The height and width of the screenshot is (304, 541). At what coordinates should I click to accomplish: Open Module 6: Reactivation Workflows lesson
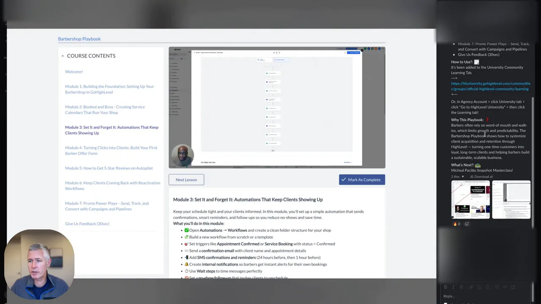(112, 186)
